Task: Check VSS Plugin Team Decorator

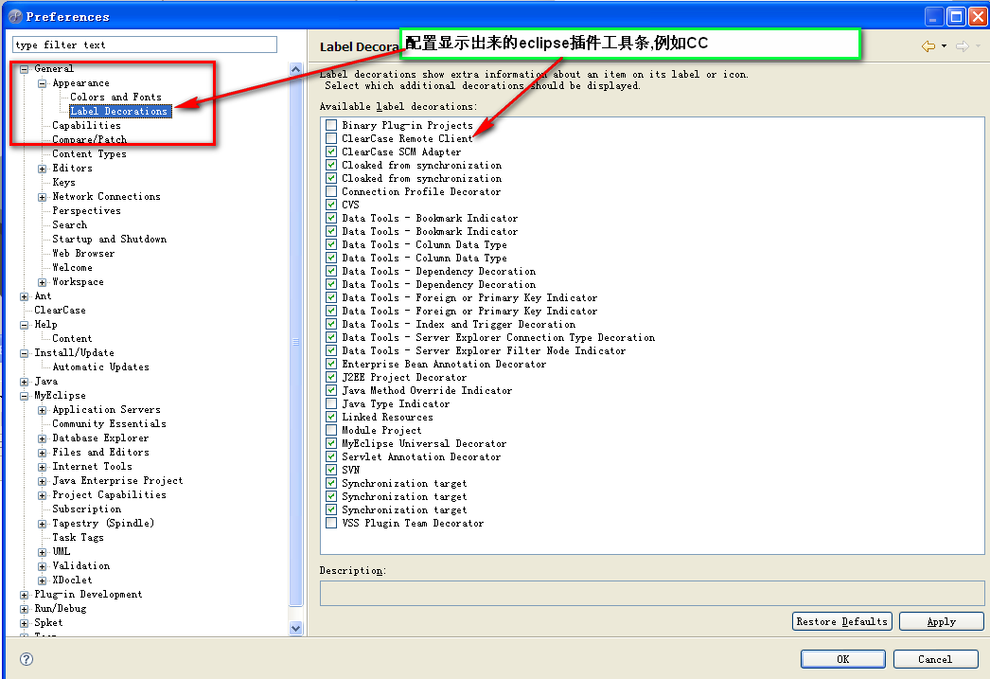Action: (331, 523)
